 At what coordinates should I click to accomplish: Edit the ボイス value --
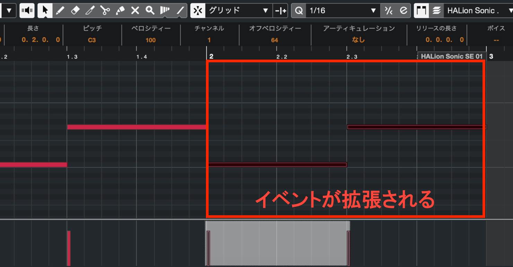point(496,40)
